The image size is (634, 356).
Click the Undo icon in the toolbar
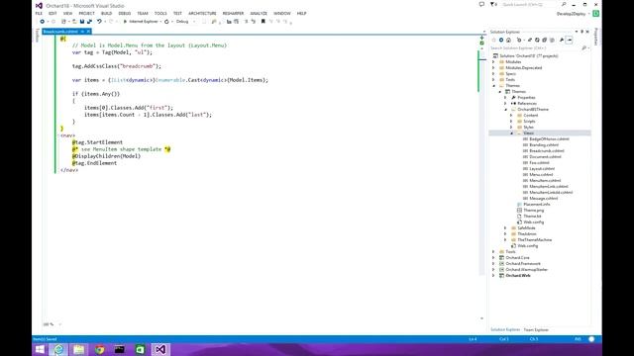99,22
